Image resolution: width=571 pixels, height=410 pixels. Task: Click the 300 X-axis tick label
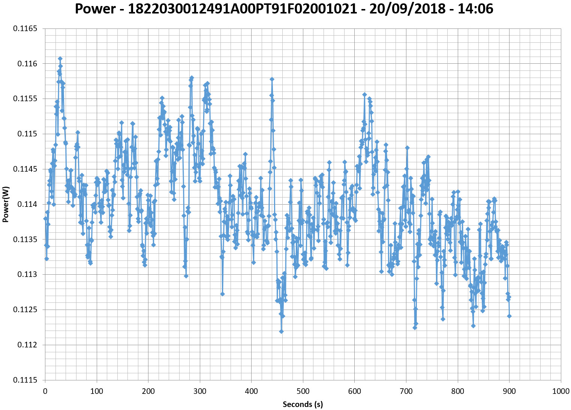point(200,391)
